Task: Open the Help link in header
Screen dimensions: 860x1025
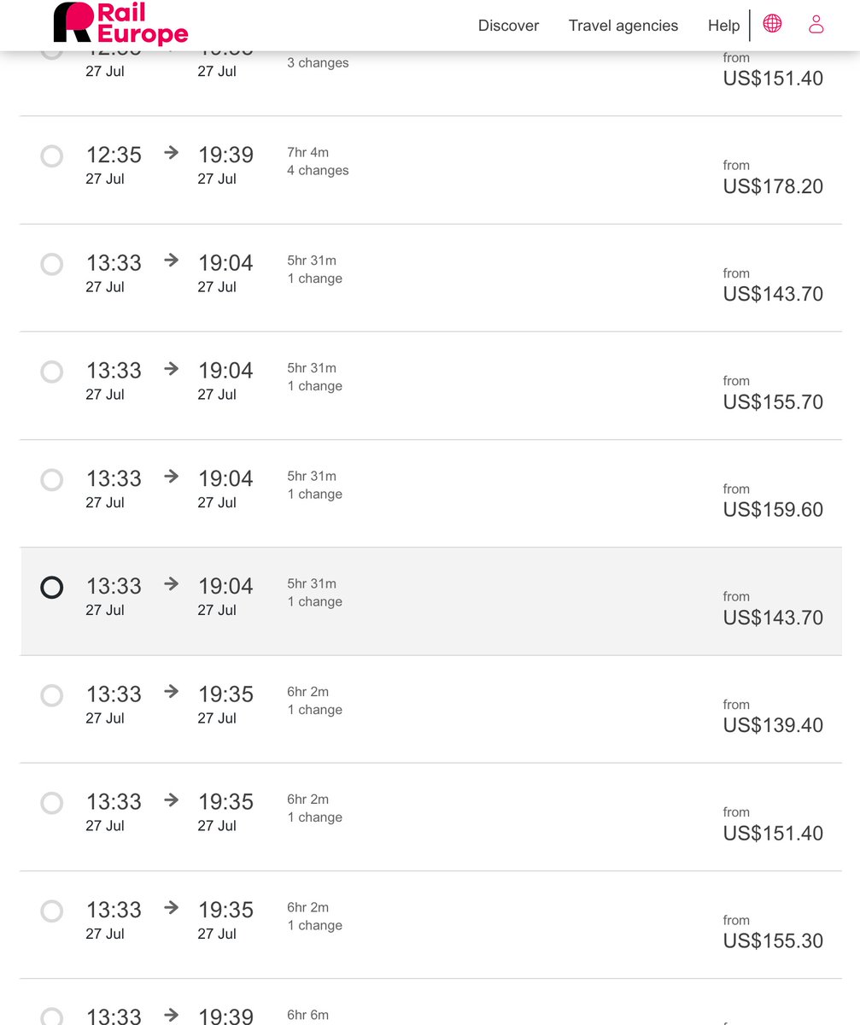Action: pos(723,26)
